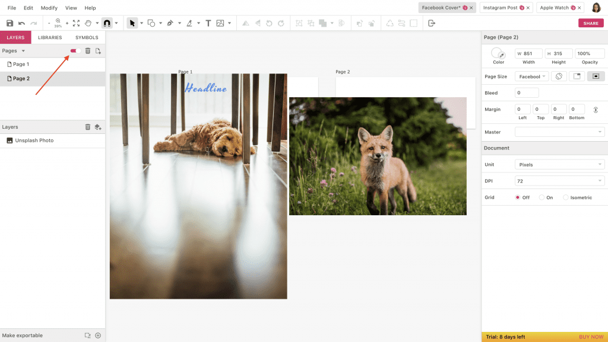Click BUY NOW in the trial bar
This screenshot has height=342, width=608.
tap(591, 336)
